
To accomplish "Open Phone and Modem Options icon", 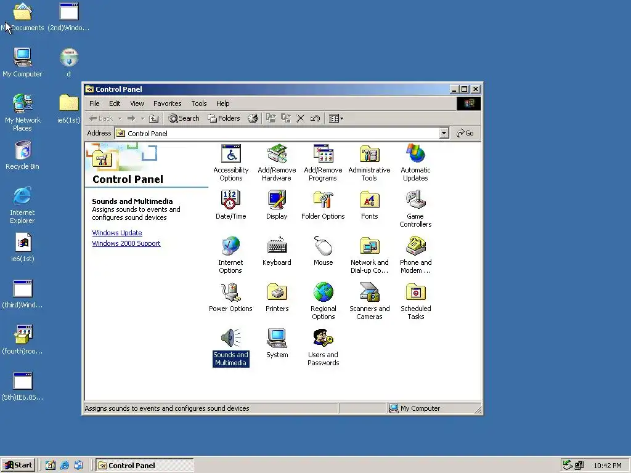I will click(416, 255).
